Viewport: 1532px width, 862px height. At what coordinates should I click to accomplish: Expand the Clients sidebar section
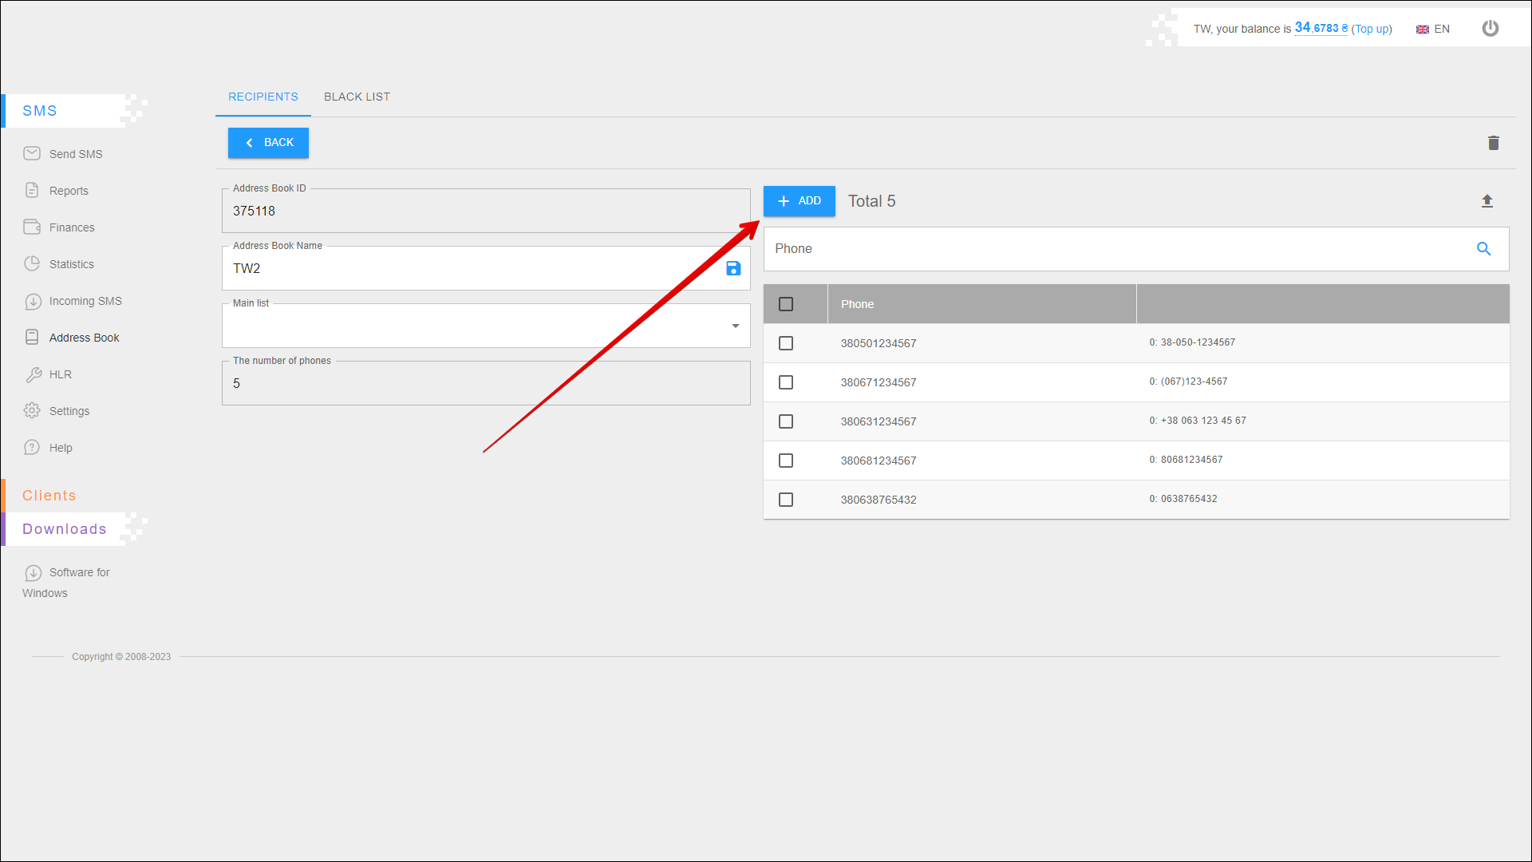click(x=49, y=496)
